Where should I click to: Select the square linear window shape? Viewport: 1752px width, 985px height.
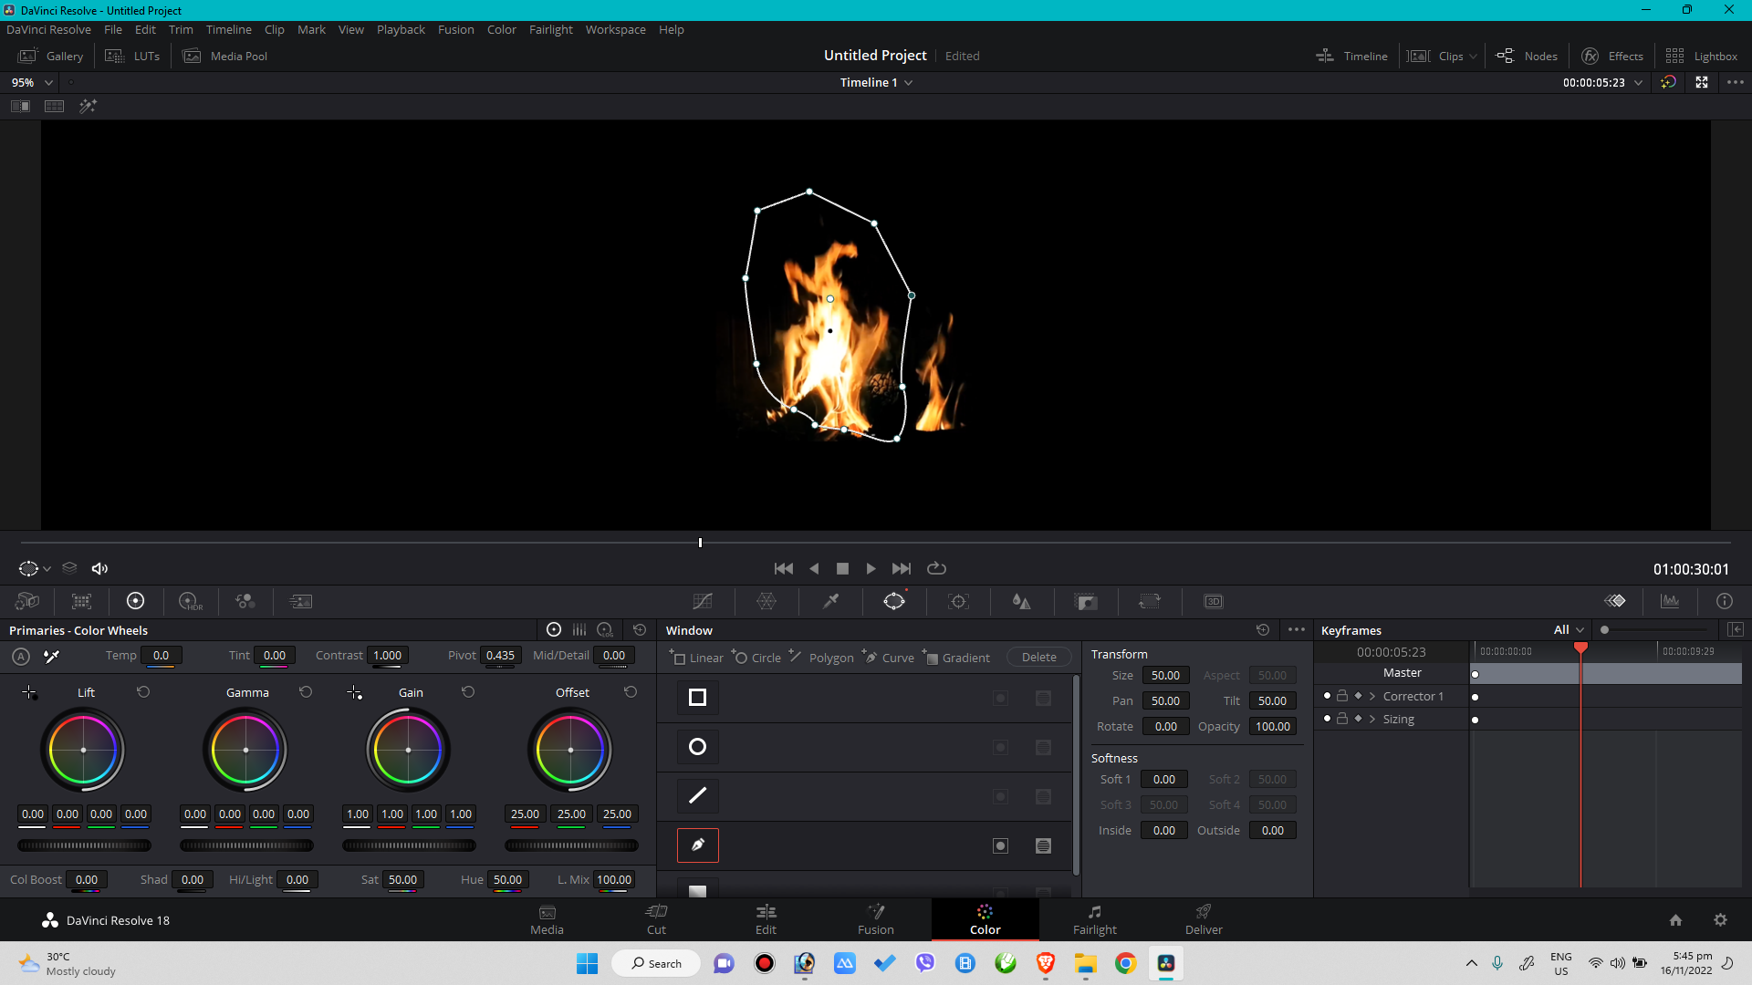(x=697, y=698)
